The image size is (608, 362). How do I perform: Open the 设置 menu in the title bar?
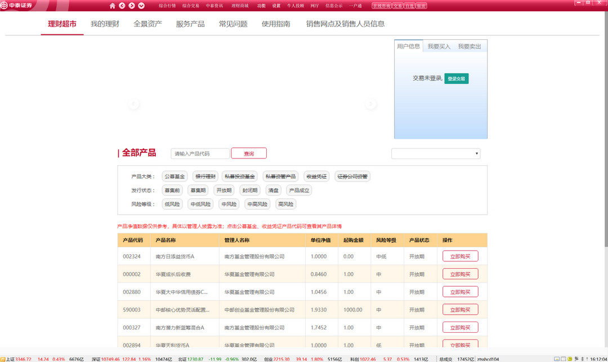(276, 6)
